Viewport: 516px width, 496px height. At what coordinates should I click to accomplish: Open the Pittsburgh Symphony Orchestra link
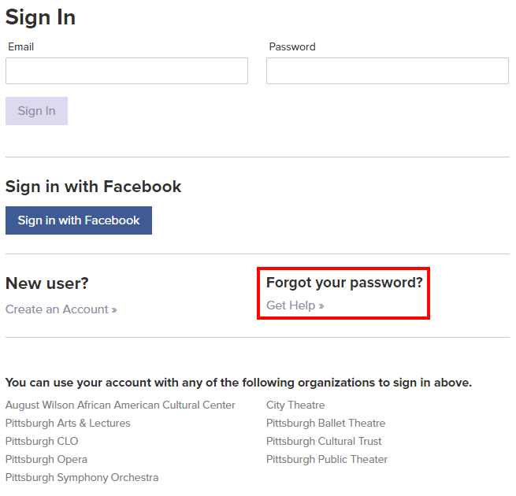click(x=82, y=478)
